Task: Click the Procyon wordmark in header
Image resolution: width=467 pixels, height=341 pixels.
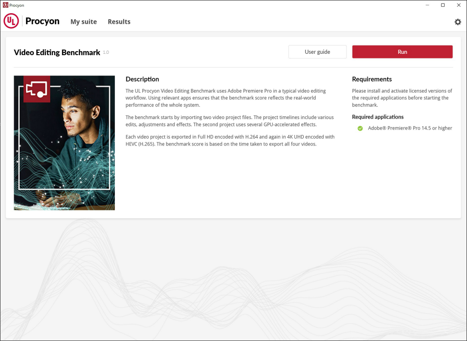Action: pyautogui.click(x=42, y=21)
